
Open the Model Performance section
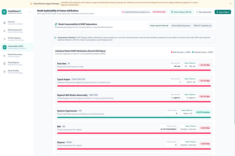tap(17, 55)
